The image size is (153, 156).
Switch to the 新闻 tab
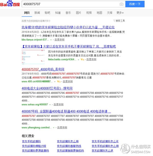tap(37, 13)
